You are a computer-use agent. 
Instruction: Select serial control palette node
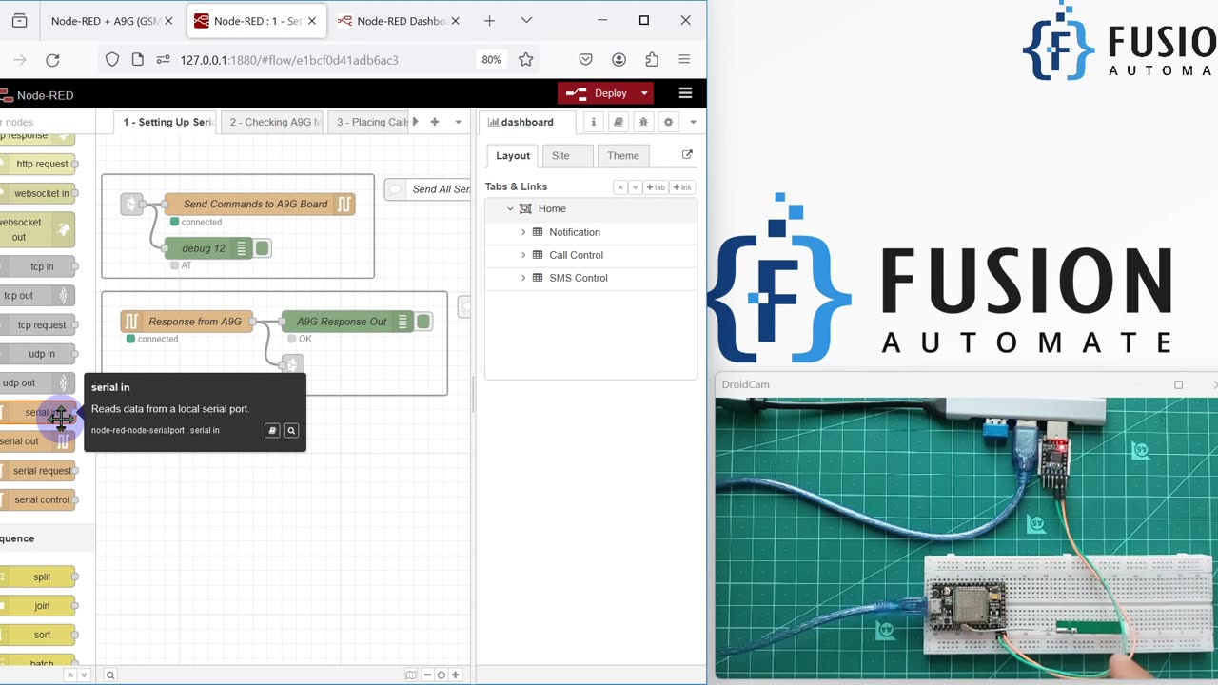(x=38, y=499)
